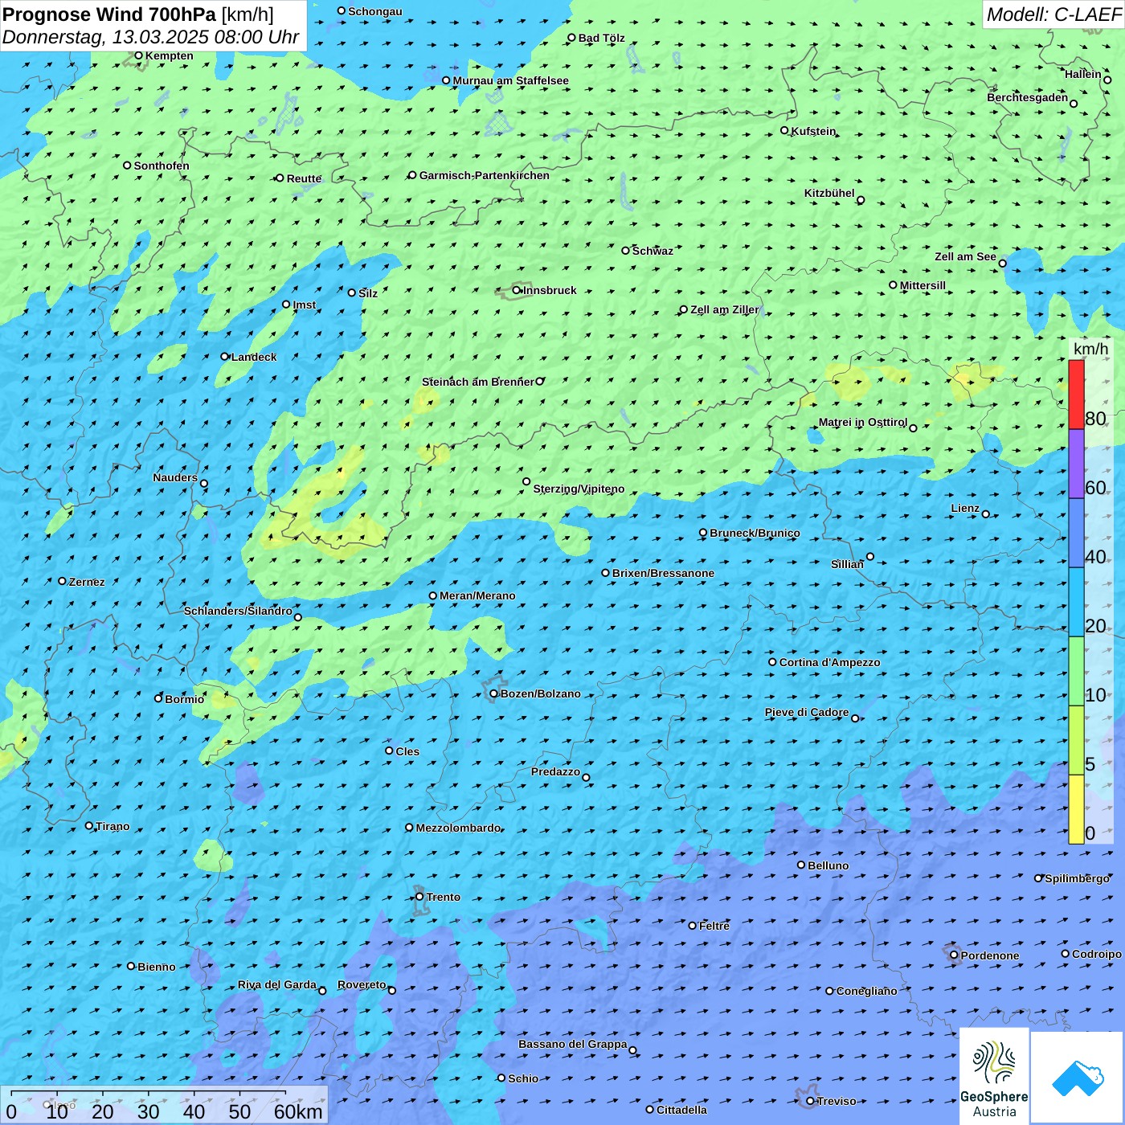Click the Treviso label
The height and width of the screenshot is (1125, 1125).
point(837,1101)
